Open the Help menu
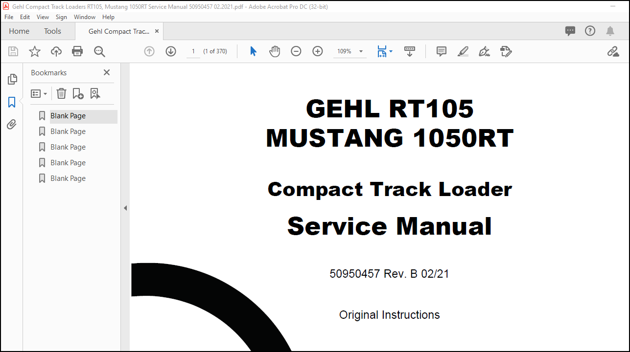Viewport: 630px width, 352px height. 108,17
